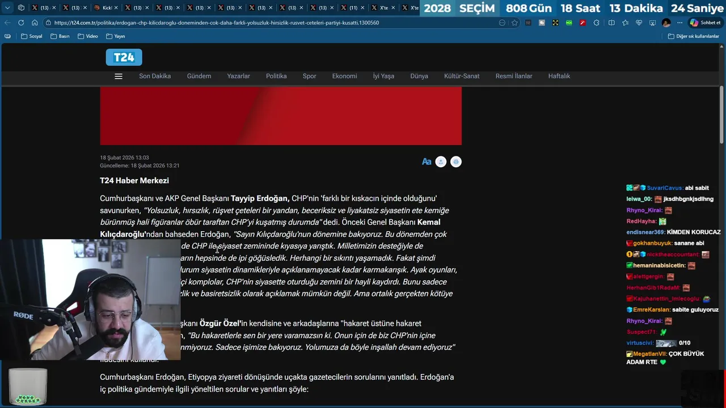Screen dimensions: 726x408
Task: Open Politika section
Action: pos(276,76)
